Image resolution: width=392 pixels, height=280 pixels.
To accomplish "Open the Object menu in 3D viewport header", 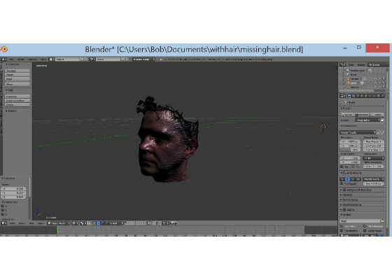I will tap(41, 223).
